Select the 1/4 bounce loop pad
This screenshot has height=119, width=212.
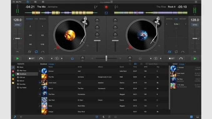pos(30,35)
